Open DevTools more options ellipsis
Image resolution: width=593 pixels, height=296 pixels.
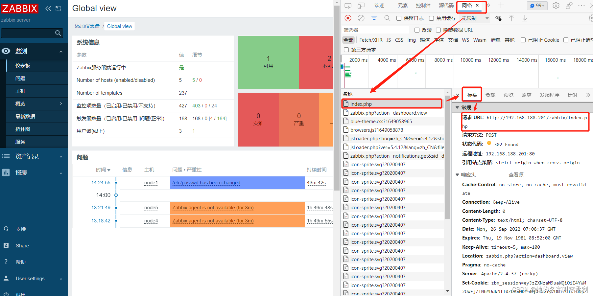[x=581, y=6]
